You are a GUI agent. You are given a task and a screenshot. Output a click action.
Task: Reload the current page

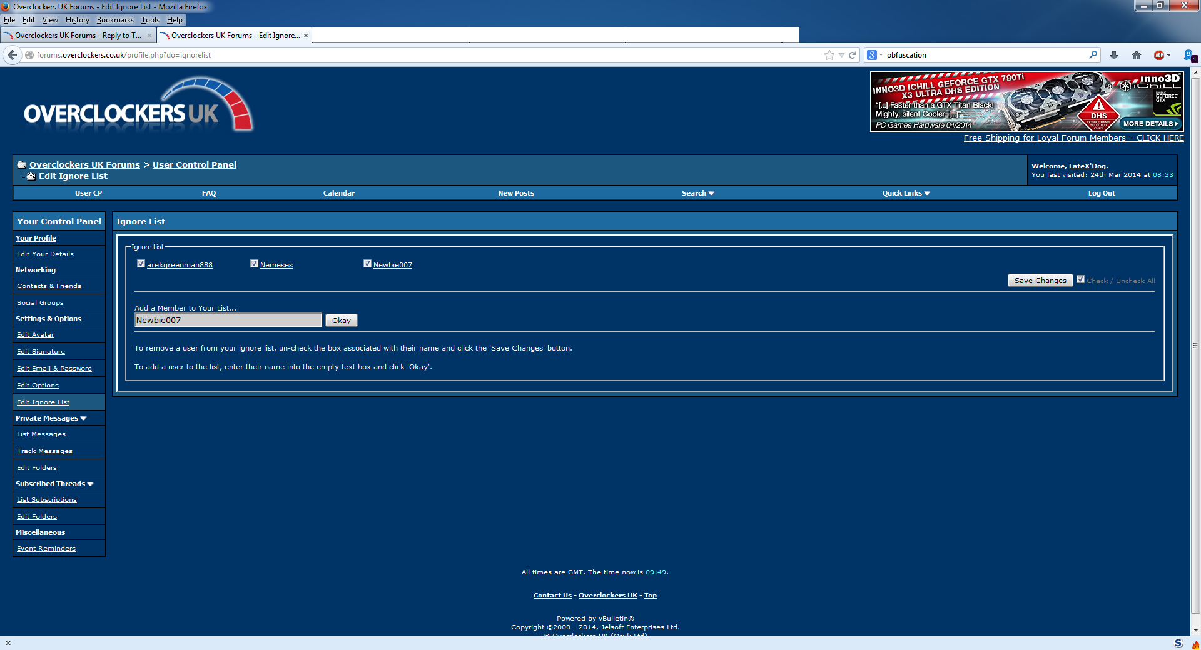point(852,55)
